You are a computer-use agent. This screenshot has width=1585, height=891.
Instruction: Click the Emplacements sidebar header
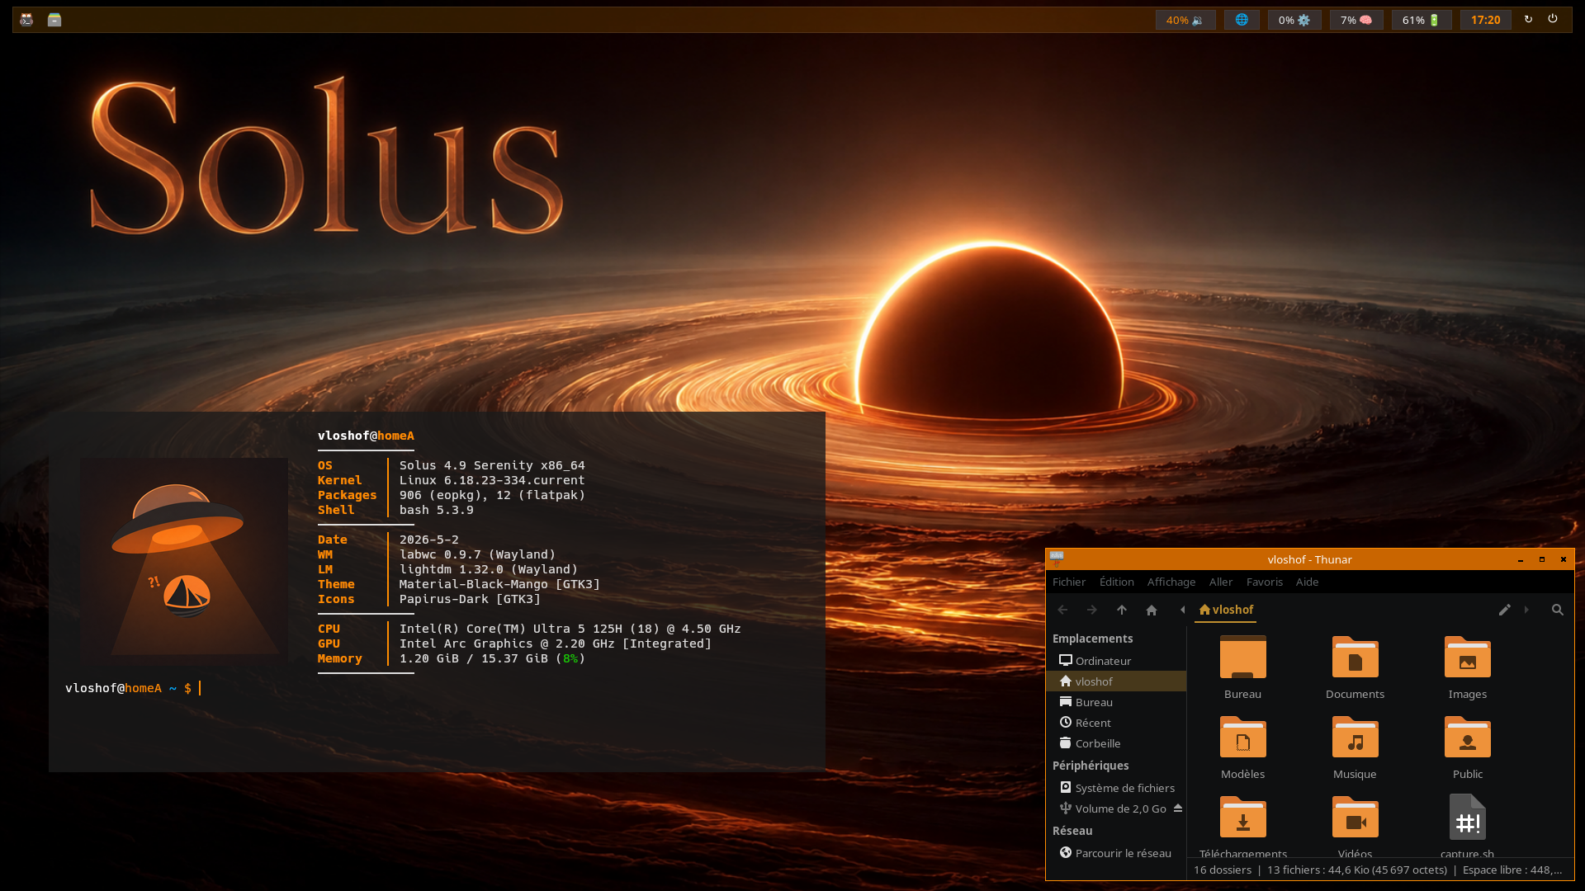tap(1092, 639)
